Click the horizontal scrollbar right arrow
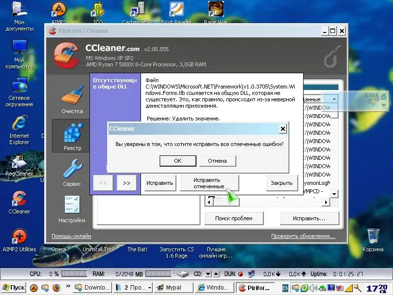This screenshot has height=295, width=393. click(326, 202)
